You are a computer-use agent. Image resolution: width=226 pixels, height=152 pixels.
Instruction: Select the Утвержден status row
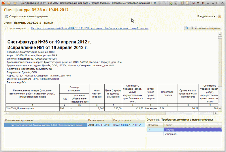[193, 134]
